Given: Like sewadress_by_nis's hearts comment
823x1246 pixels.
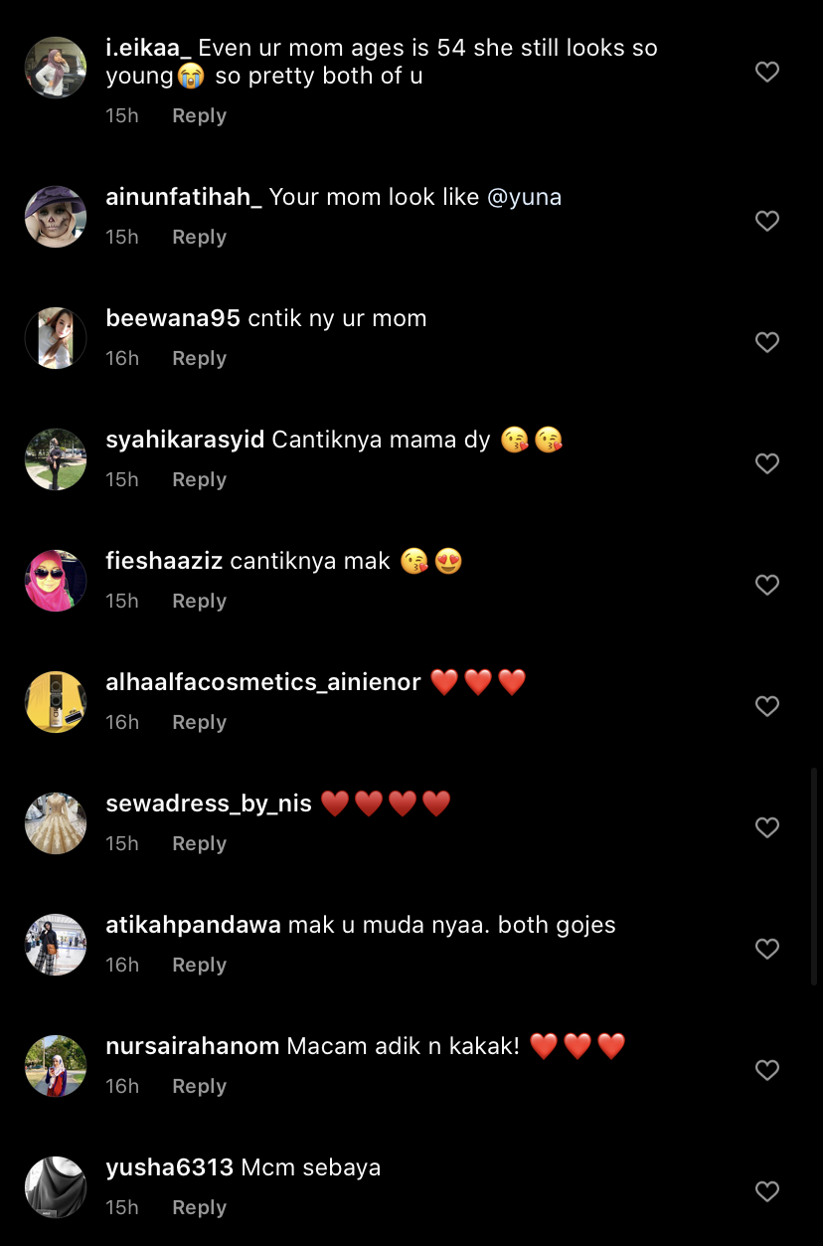Looking at the screenshot, I should point(767,827).
